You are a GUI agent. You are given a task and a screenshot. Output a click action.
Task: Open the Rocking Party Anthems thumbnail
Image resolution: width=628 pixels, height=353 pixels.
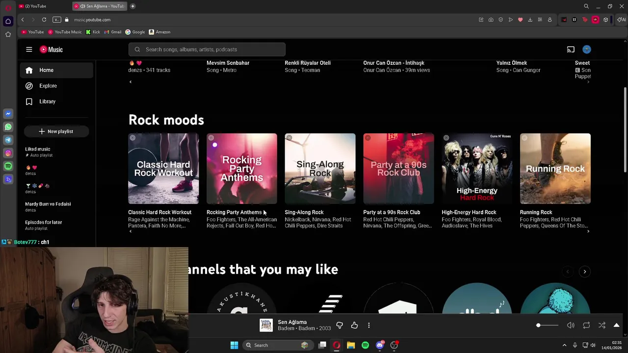(242, 169)
